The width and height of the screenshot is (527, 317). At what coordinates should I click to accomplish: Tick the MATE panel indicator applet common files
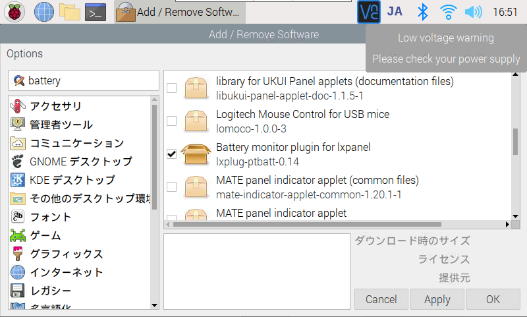(171, 187)
